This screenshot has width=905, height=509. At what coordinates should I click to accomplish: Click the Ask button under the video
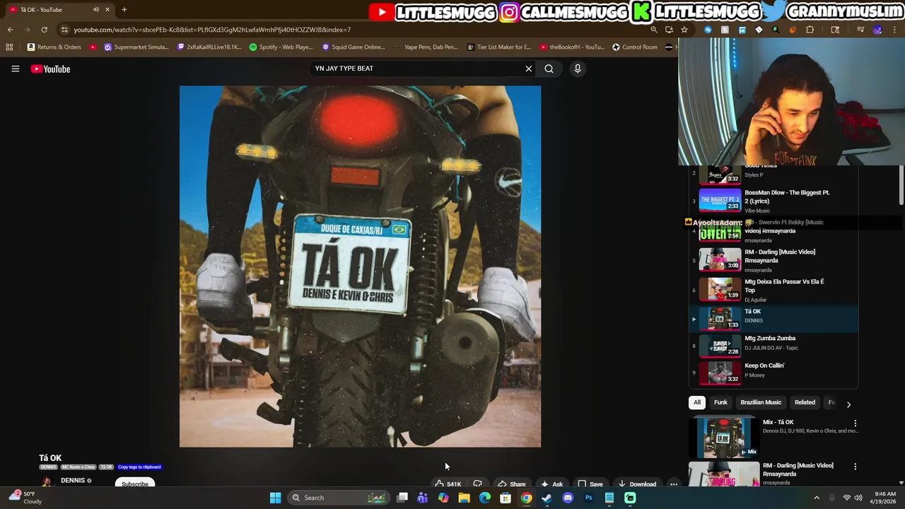551,484
